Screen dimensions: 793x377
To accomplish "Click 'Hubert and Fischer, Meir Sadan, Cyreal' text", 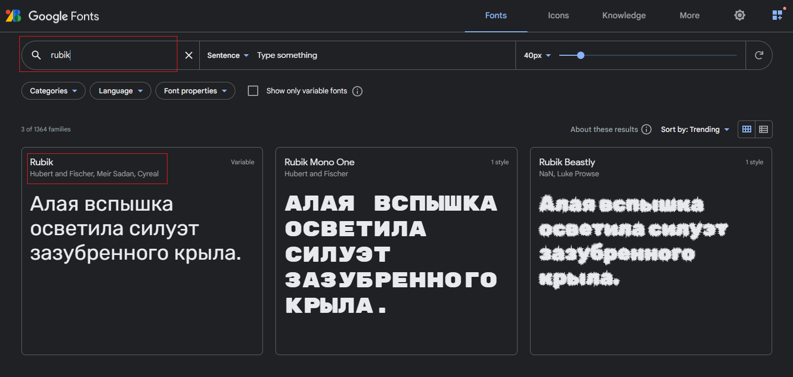I will 94,174.
